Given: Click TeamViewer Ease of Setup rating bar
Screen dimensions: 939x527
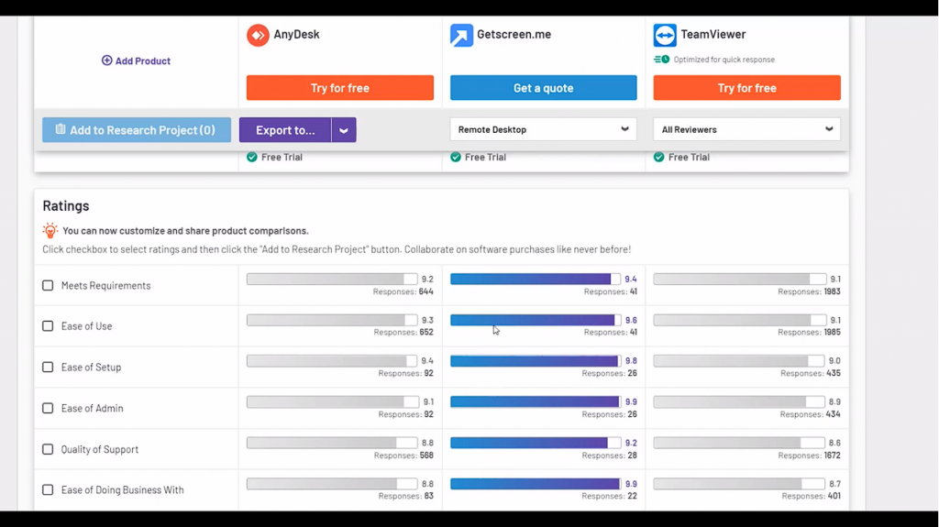Looking at the screenshot, I should (x=739, y=361).
